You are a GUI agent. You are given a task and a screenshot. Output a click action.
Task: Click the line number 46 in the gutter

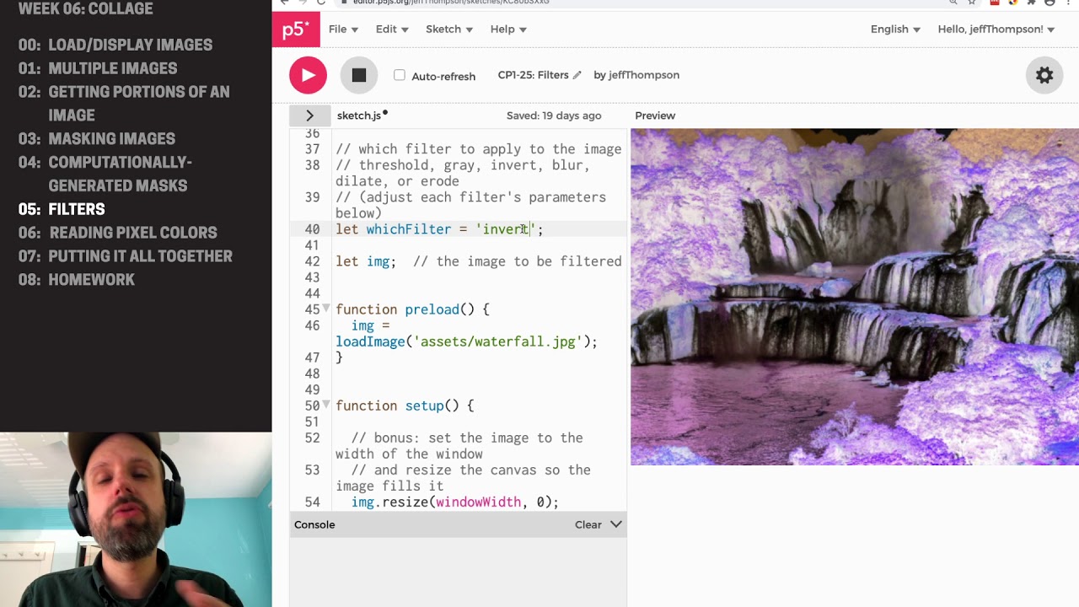(312, 325)
